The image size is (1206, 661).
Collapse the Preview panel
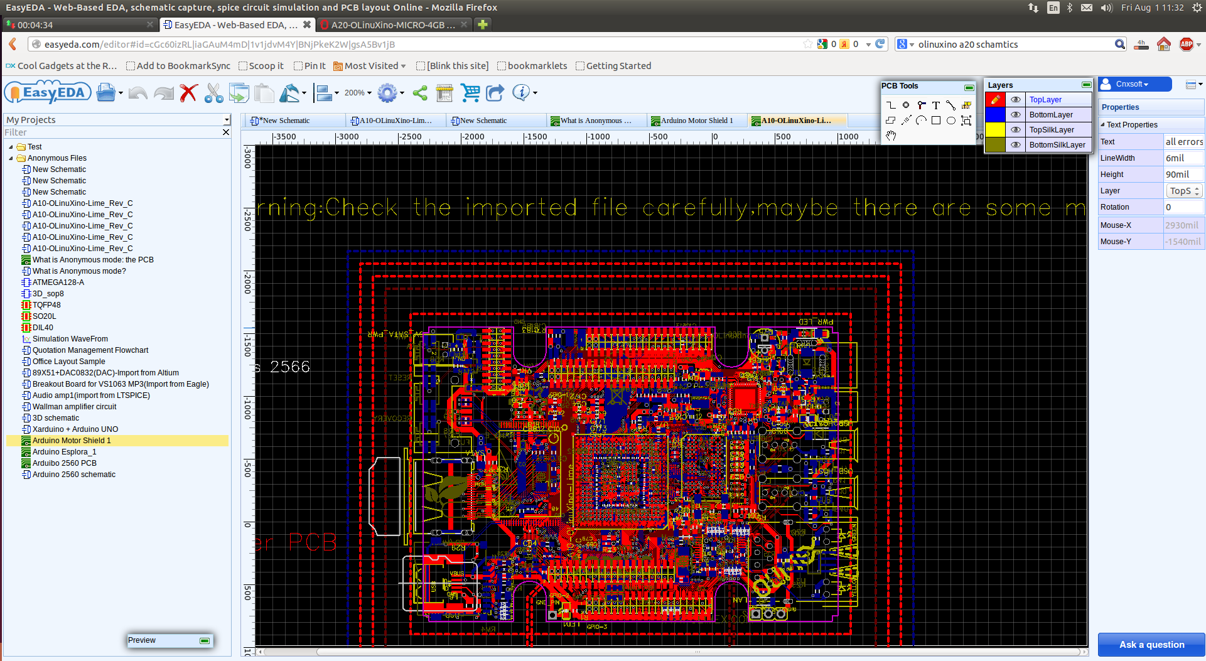pyautogui.click(x=204, y=641)
